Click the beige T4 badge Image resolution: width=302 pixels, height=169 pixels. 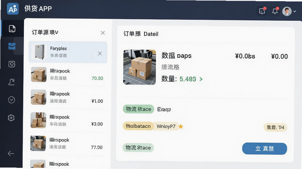click(276, 127)
